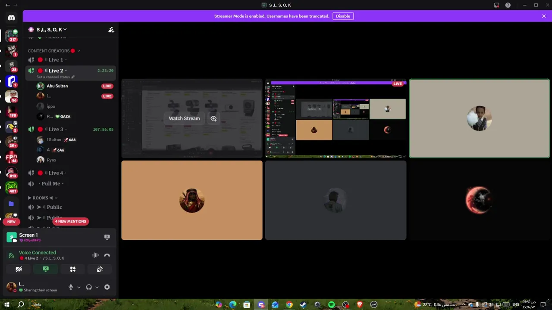Select user Rynx in Live 3

74,160
